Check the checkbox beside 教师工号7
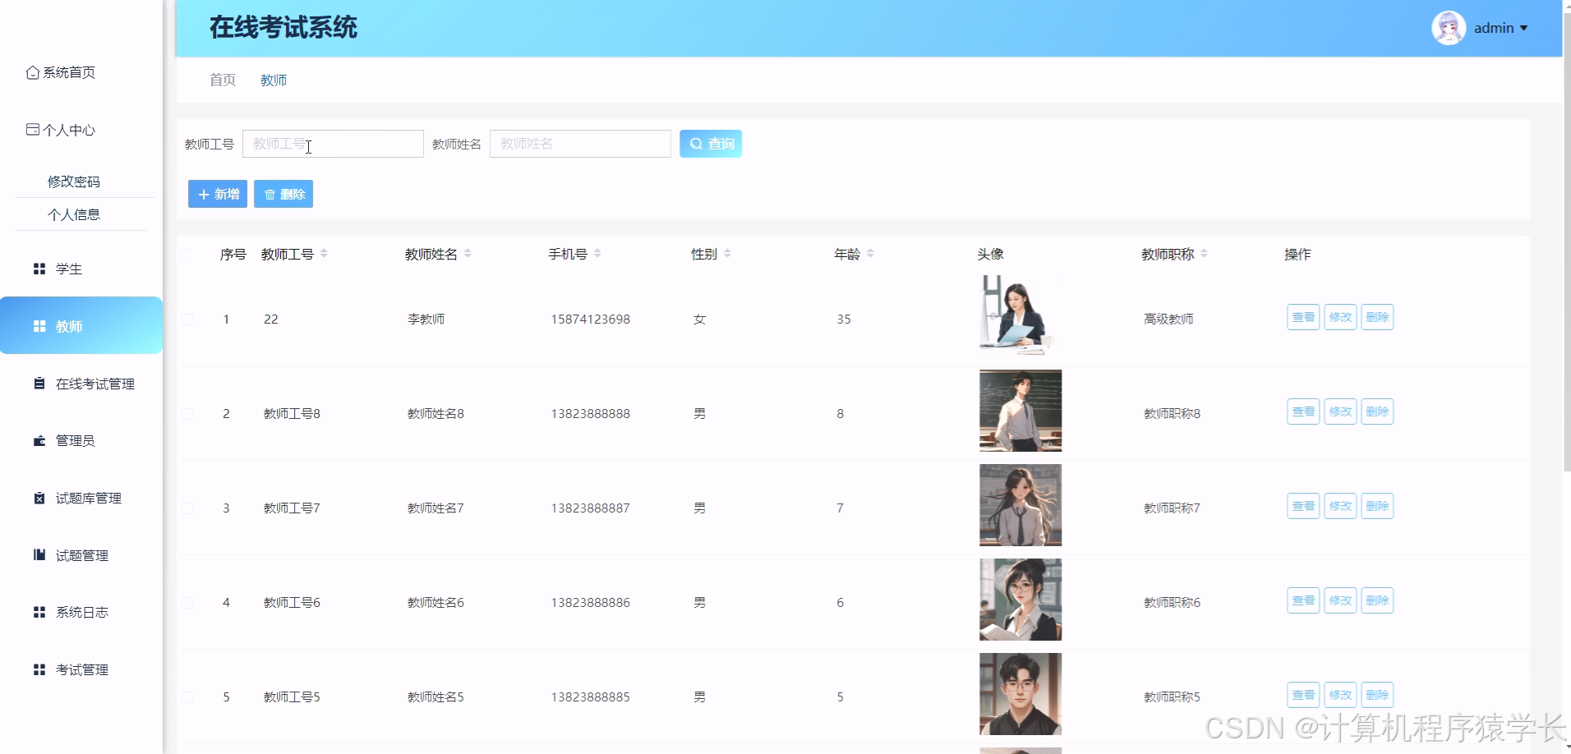 [x=187, y=507]
